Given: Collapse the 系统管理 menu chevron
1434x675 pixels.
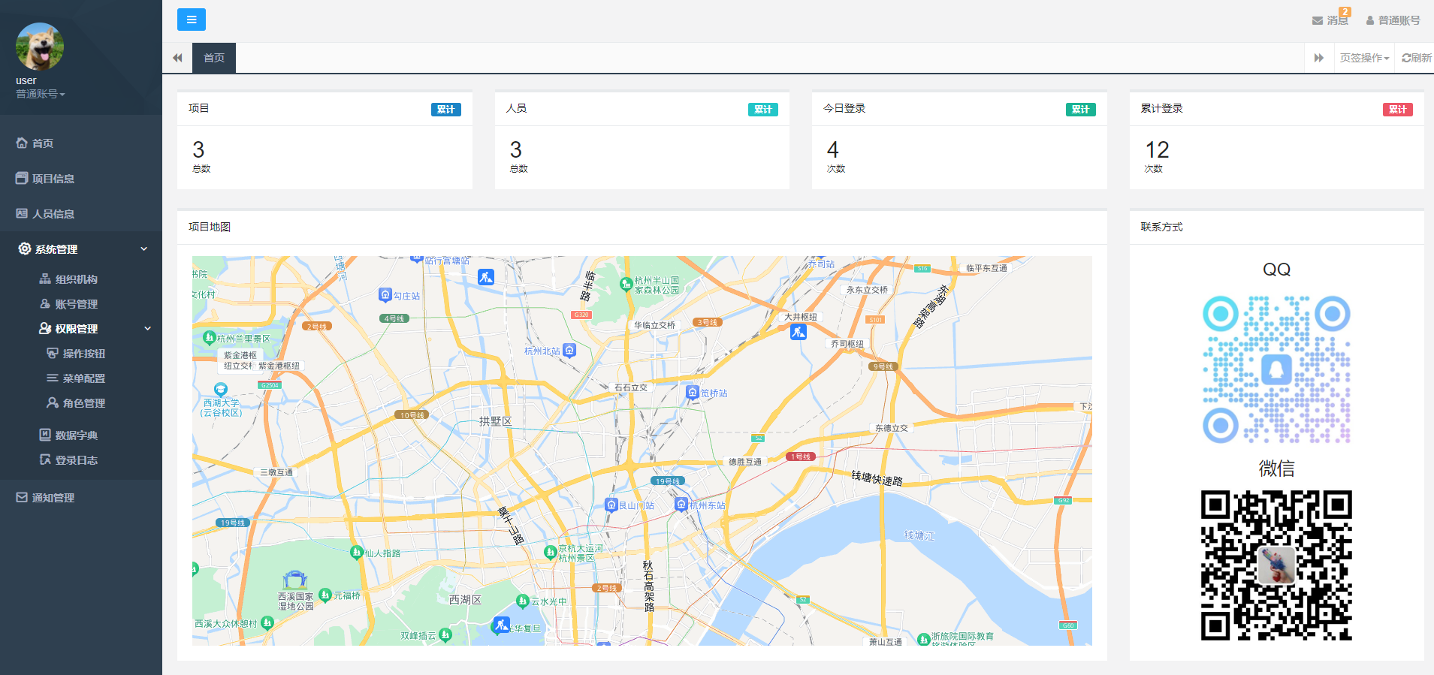Looking at the screenshot, I should pos(144,249).
